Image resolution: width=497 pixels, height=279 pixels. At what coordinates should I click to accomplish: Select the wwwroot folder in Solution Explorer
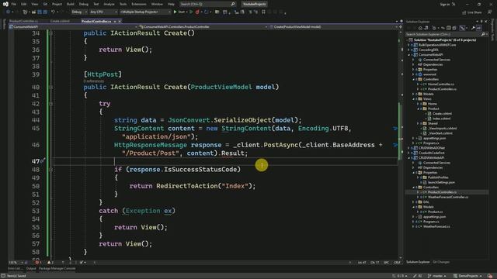(429, 74)
